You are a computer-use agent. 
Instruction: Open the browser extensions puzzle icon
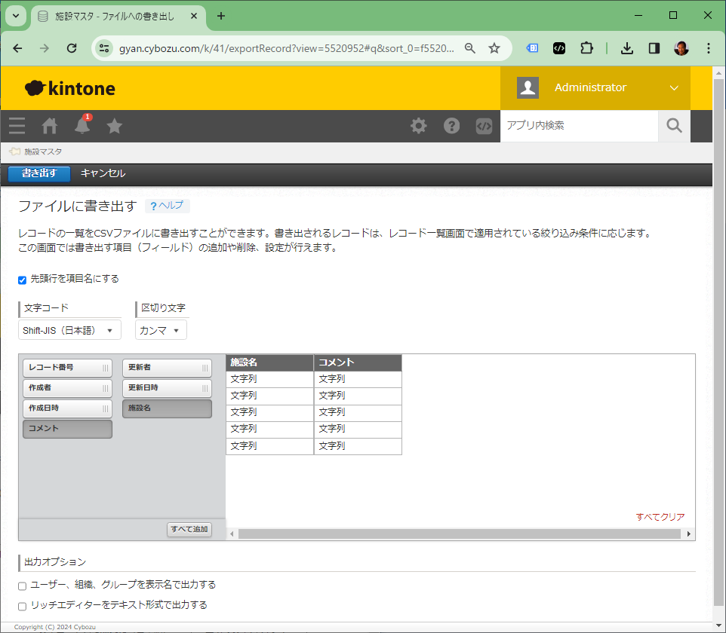point(586,48)
